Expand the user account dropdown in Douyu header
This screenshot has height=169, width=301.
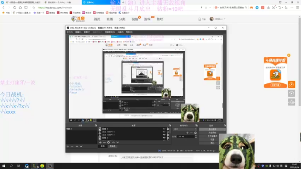point(225,19)
